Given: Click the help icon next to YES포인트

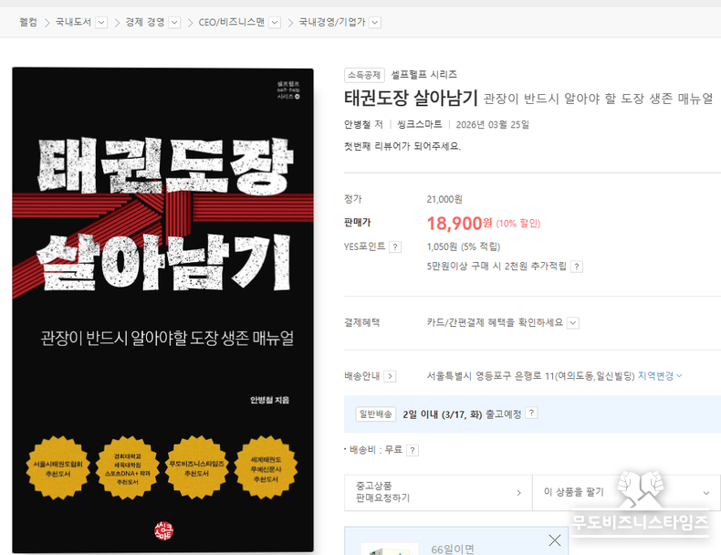Looking at the screenshot, I should [395, 246].
